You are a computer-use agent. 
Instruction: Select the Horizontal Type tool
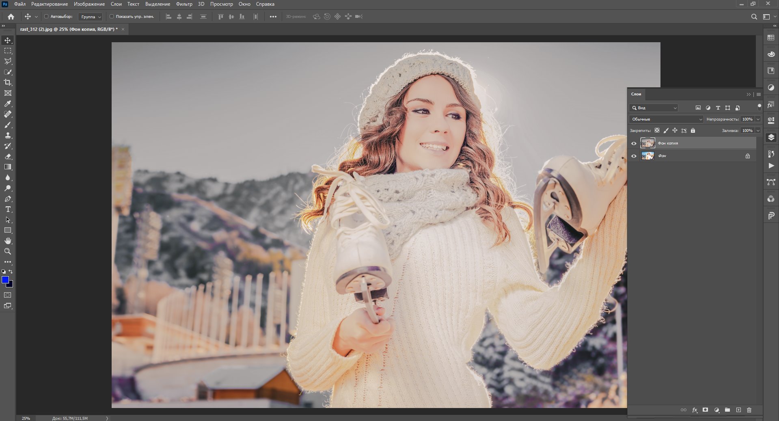8,209
